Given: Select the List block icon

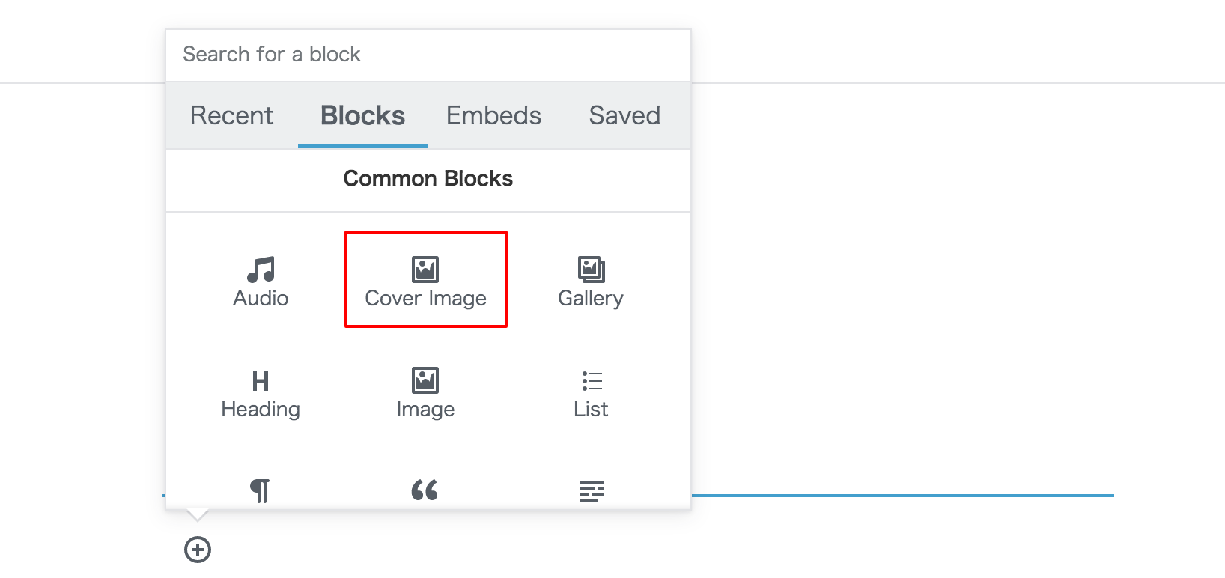Looking at the screenshot, I should point(591,380).
